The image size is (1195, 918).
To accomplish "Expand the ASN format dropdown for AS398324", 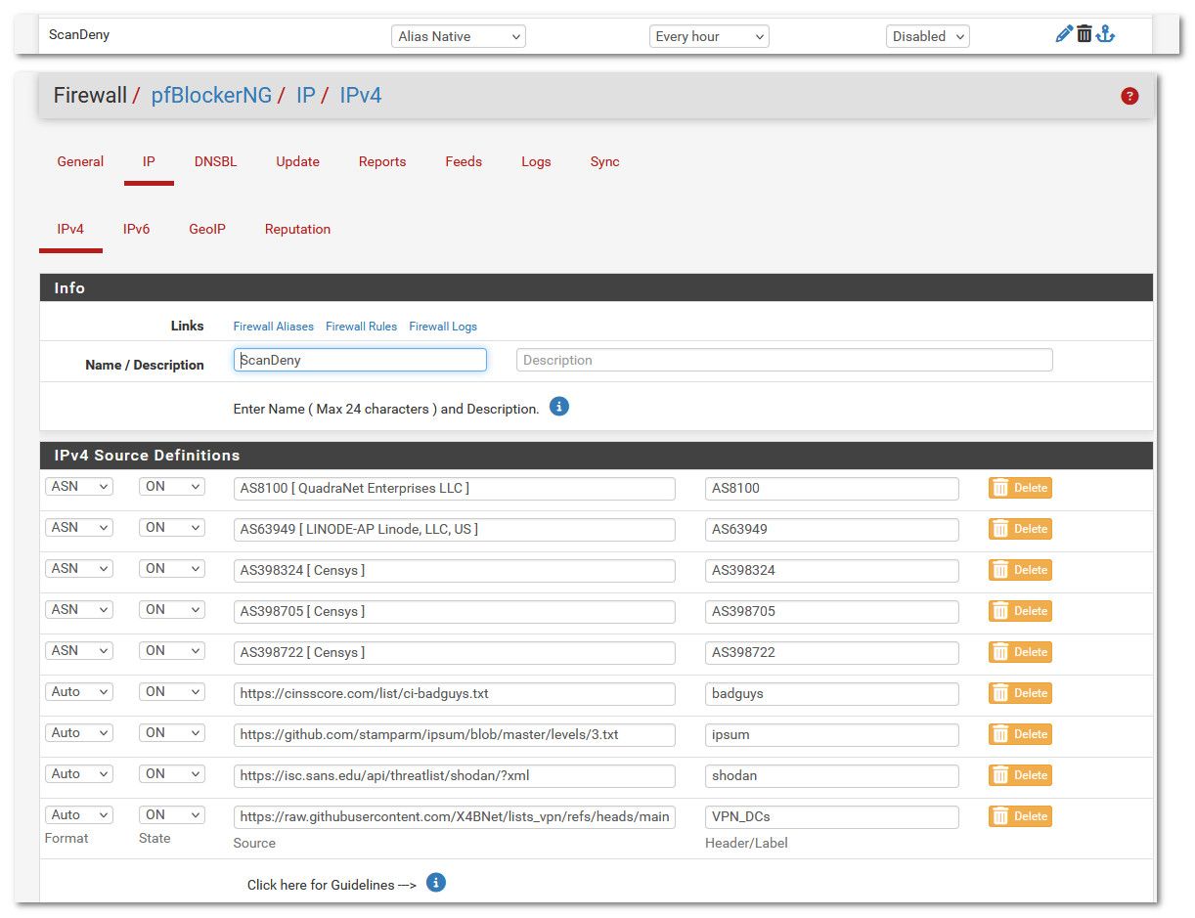I will click(x=79, y=569).
